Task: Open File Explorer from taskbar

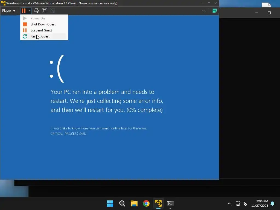Action: [134, 203]
